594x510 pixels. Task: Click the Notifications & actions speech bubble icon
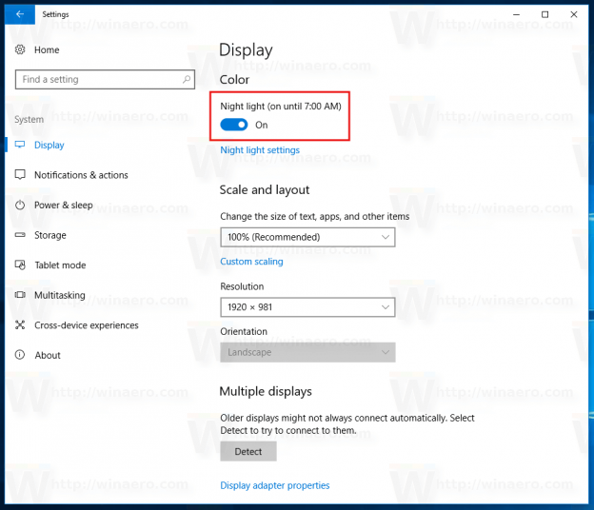pyautogui.click(x=20, y=174)
